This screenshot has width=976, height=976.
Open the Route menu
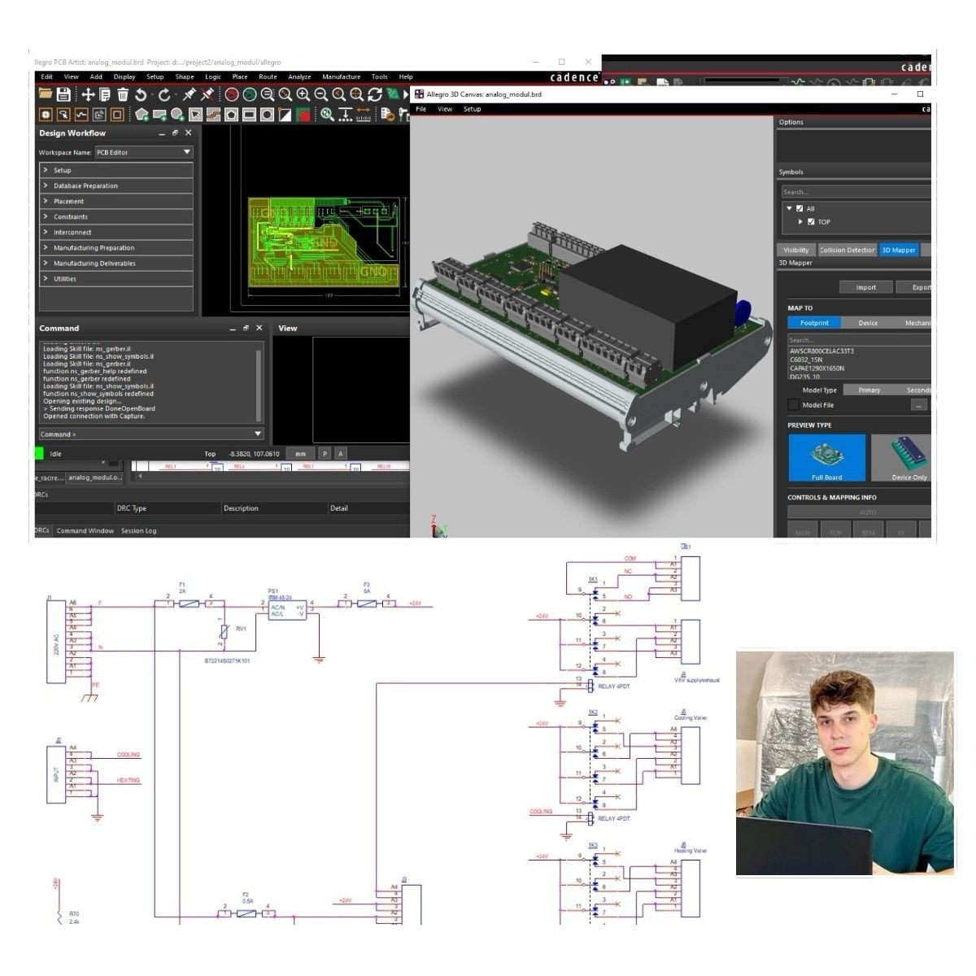(x=268, y=77)
